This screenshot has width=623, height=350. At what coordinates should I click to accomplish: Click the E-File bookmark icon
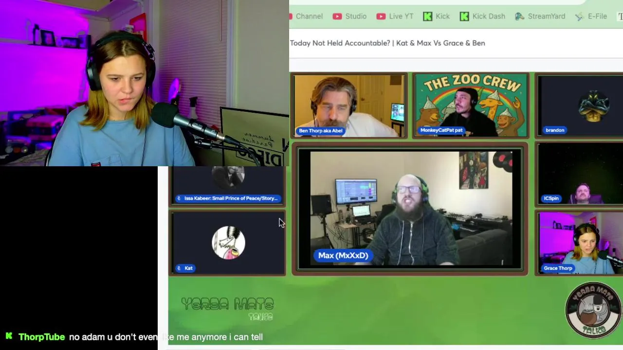tap(580, 17)
